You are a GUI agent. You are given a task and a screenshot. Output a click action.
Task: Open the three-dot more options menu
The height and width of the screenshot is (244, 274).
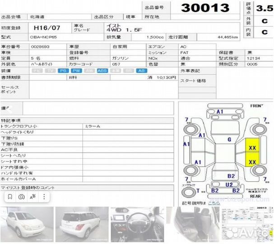click(44, 197)
